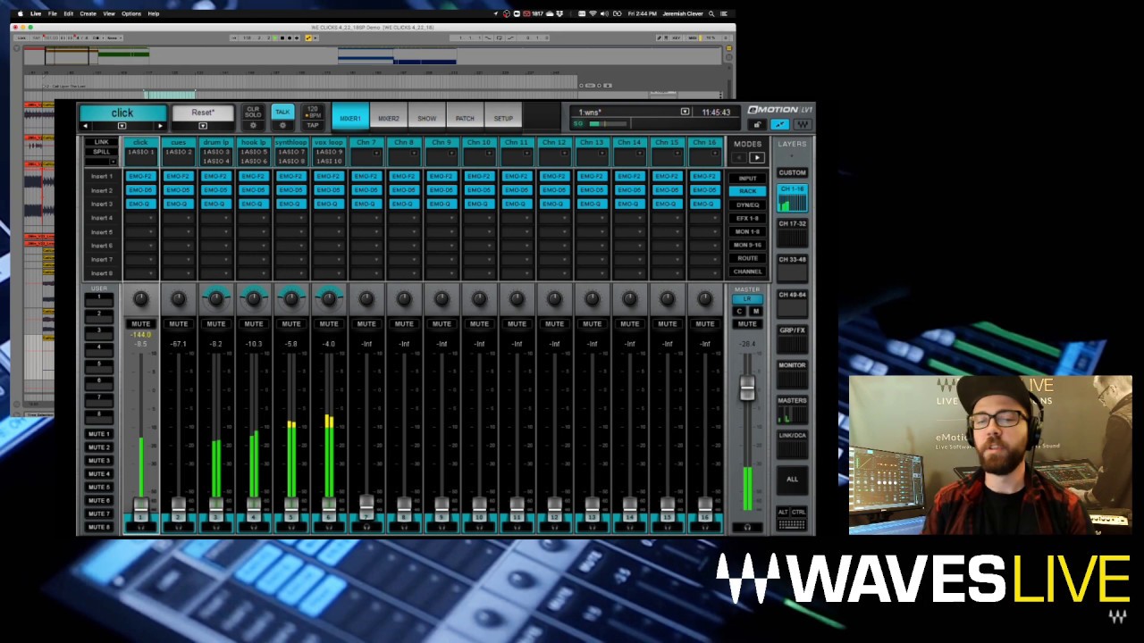
Task: Click MODES left arrow
Action: click(738, 158)
